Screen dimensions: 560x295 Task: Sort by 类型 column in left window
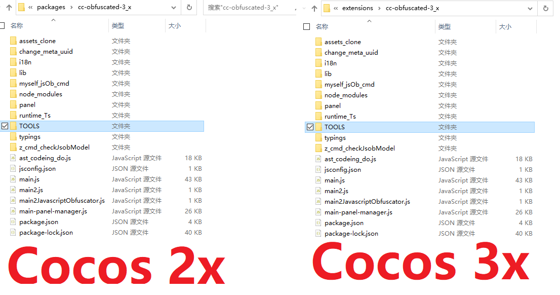pos(118,26)
